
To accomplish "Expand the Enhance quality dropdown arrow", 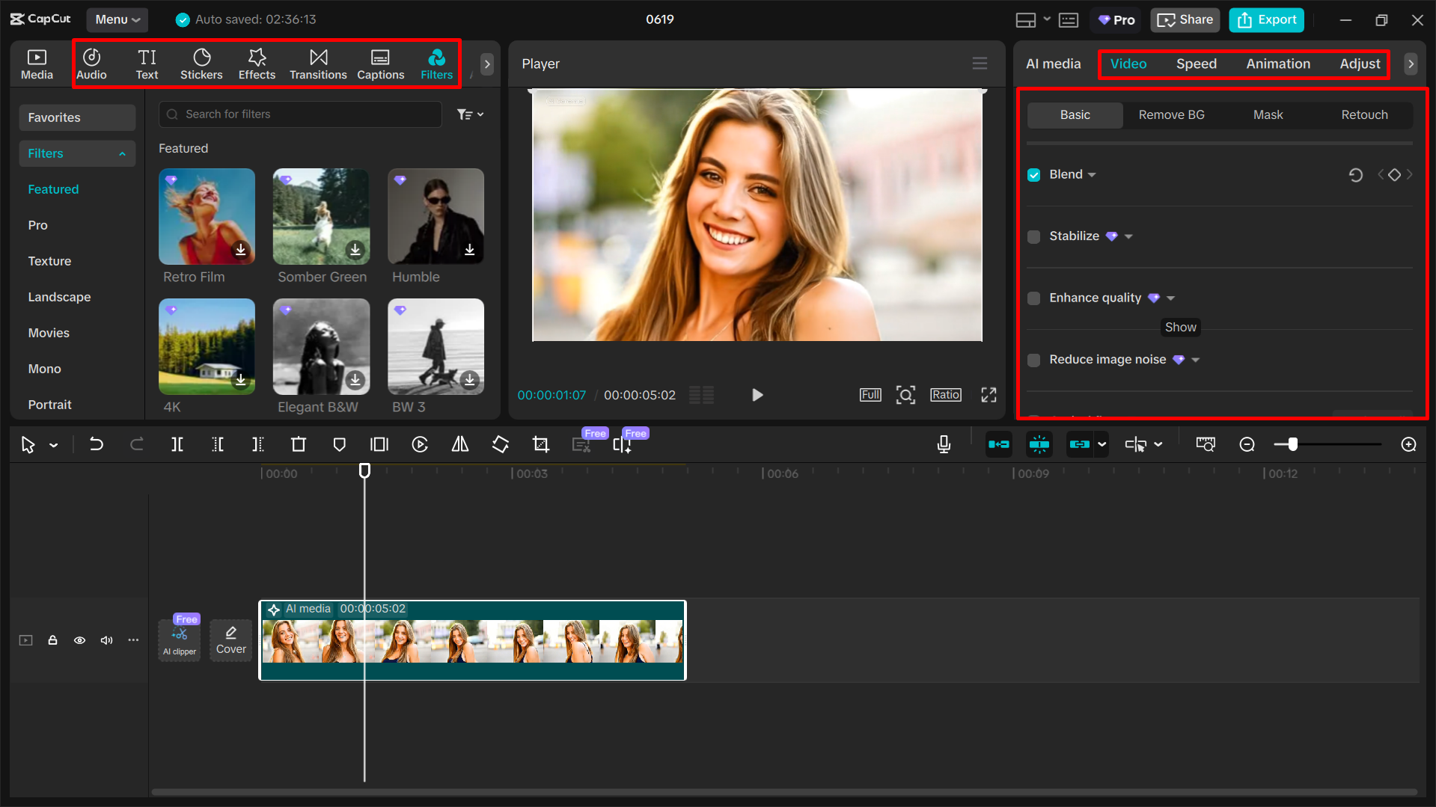I will [1170, 298].
